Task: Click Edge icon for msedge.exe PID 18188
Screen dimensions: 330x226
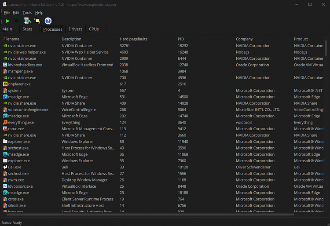Action: click(5, 193)
